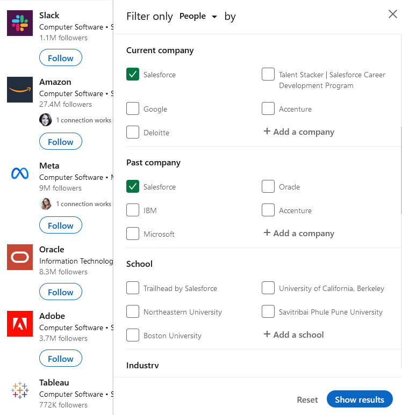Open the People filter type dropdown
Viewport: 402px width, 415px height.
pos(198,17)
